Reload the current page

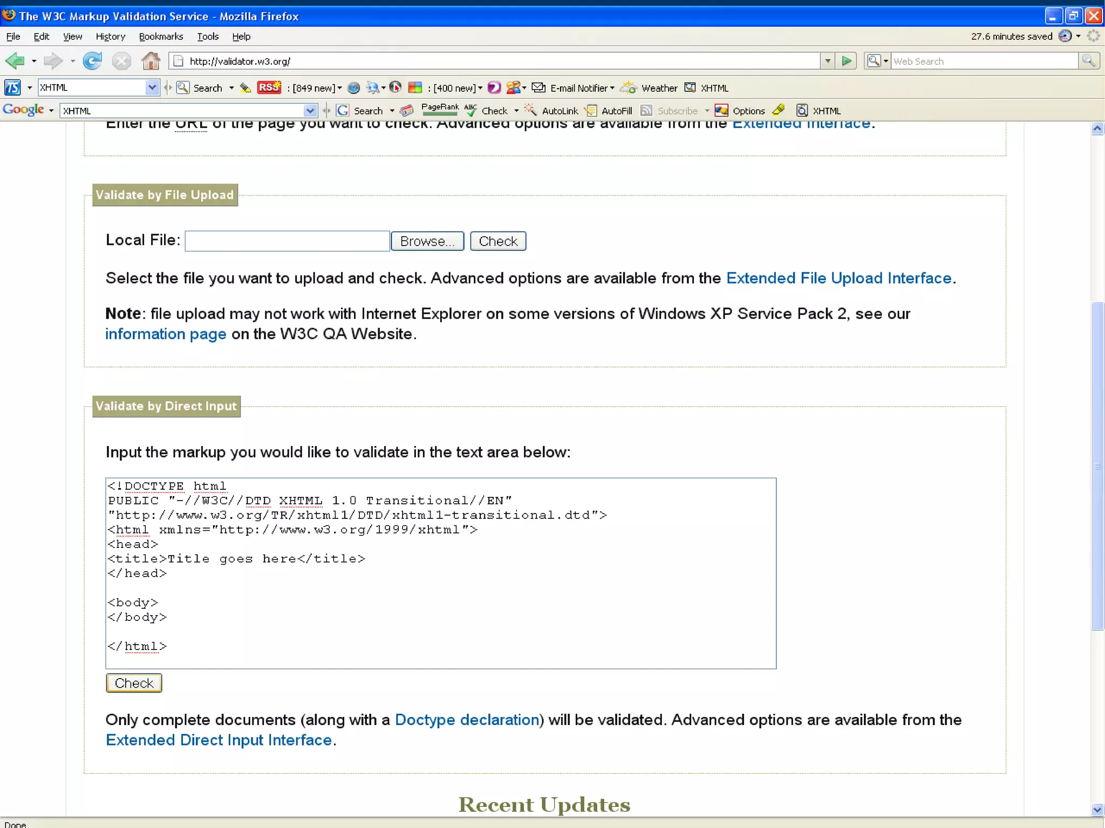pyautogui.click(x=92, y=61)
